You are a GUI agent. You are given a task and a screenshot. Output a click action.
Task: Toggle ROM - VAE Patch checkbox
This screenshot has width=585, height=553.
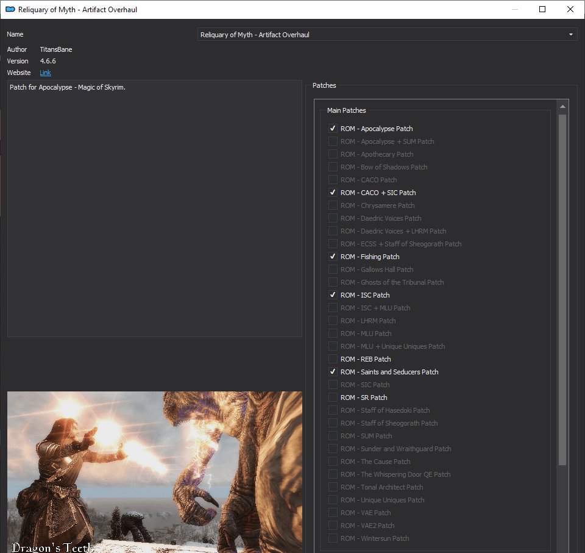[x=333, y=512]
